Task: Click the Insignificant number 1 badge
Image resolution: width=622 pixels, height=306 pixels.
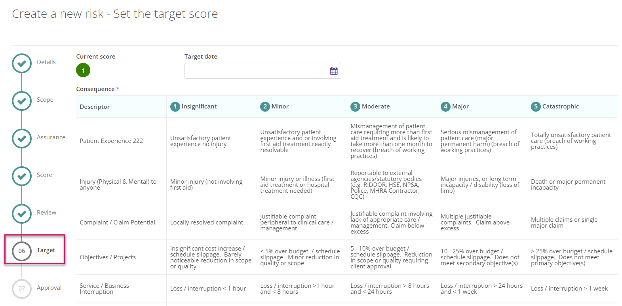Action: [x=175, y=106]
